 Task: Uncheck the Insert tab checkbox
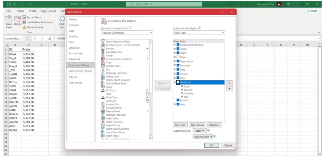tap(178, 53)
